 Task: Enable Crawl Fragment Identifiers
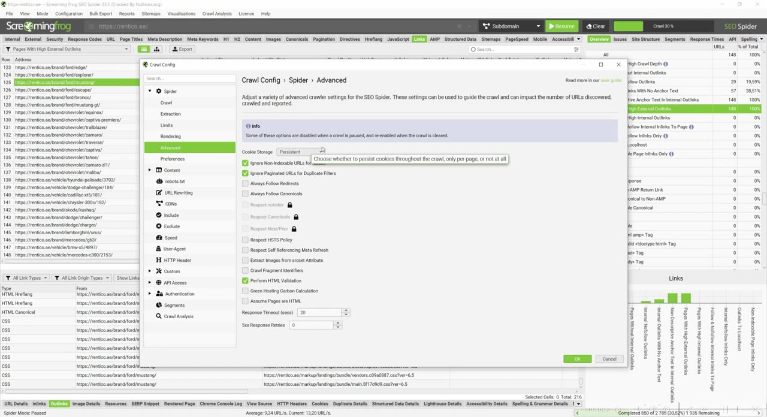(245, 270)
